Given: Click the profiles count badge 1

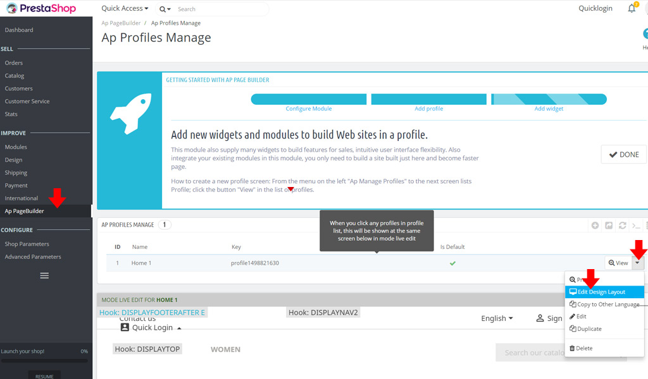Looking at the screenshot, I should coord(165,225).
